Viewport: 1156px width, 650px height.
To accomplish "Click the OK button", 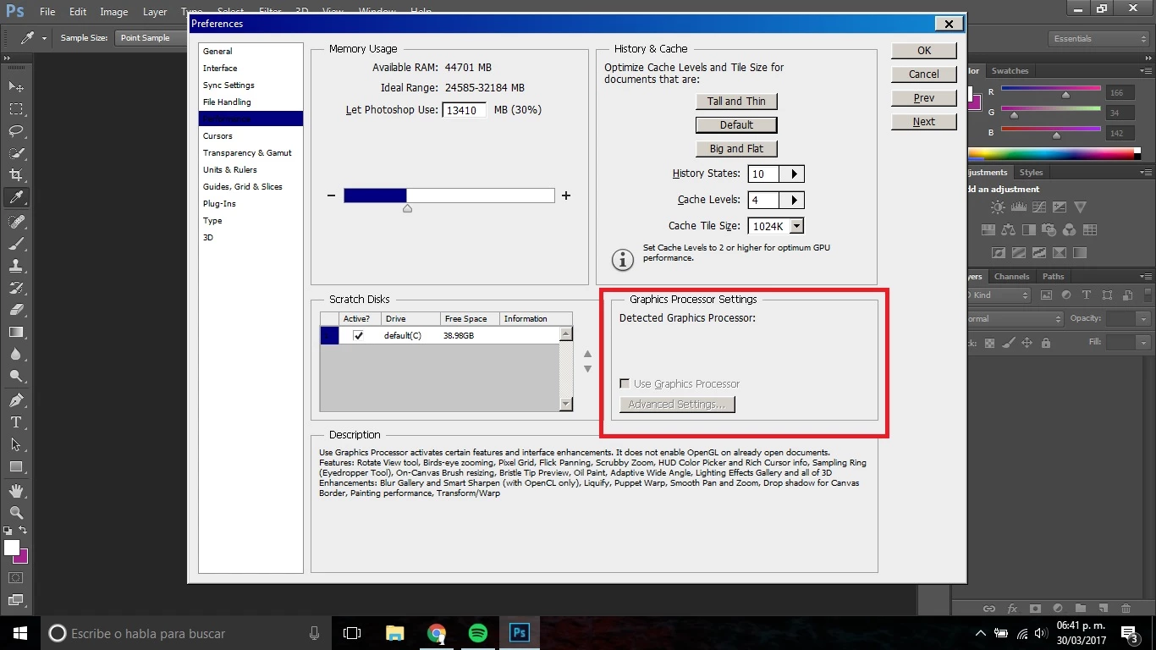I will coord(924,51).
